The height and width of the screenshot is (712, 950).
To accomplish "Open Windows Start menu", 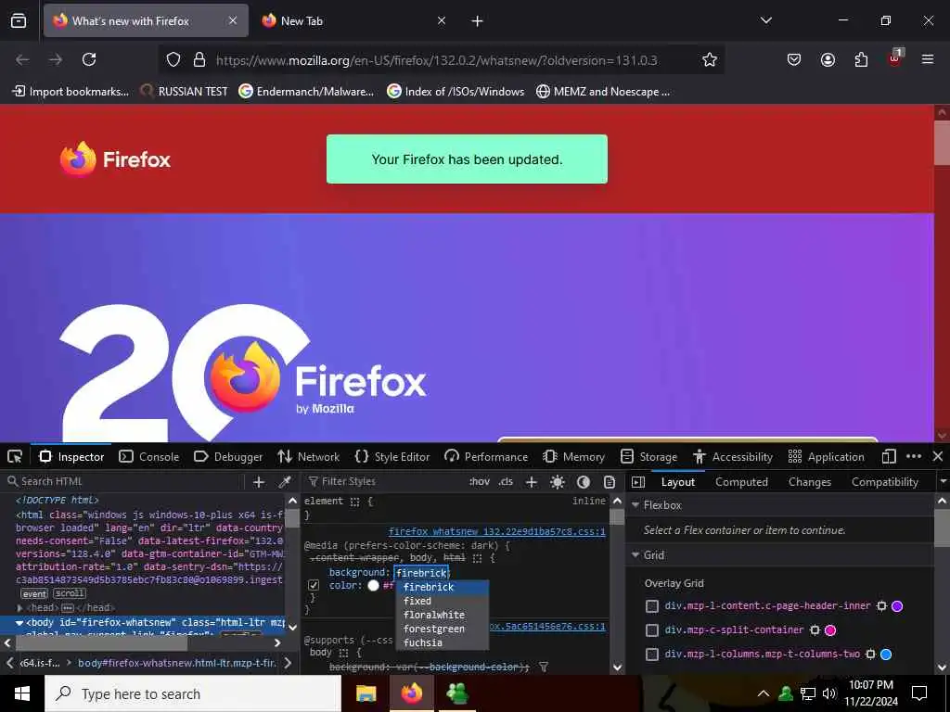I will [x=22, y=693].
